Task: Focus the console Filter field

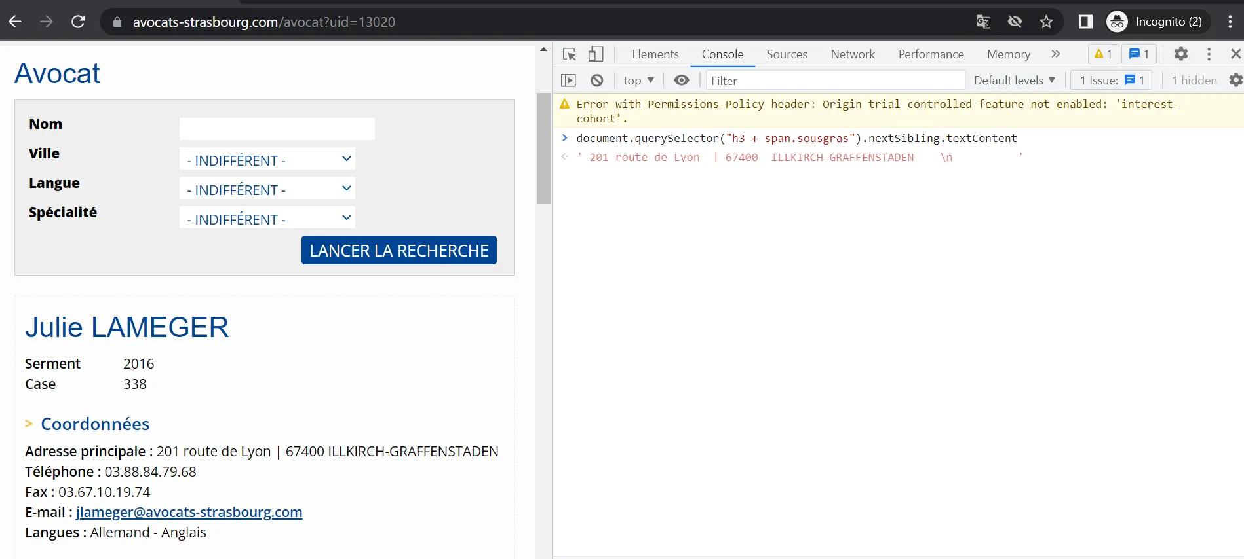Action: click(x=835, y=81)
